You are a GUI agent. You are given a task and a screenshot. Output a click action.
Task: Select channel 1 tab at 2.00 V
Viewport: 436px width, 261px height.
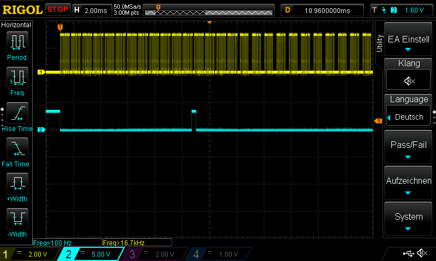pos(29,254)
